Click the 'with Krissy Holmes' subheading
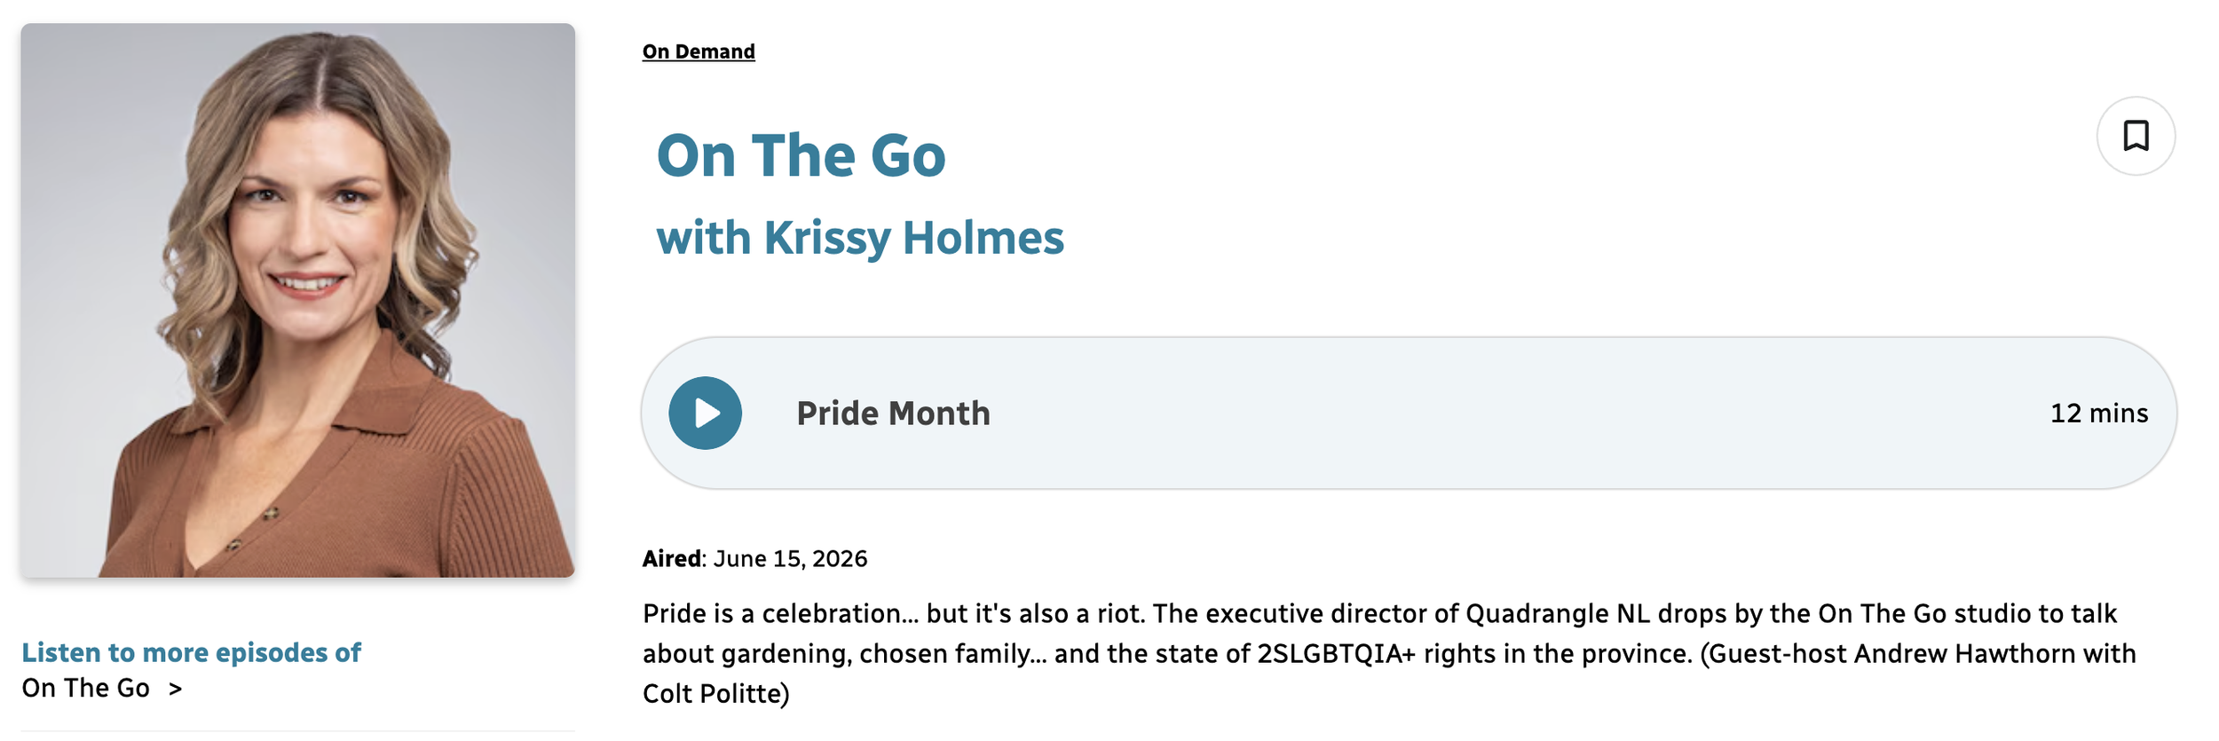 click(859, 238)
